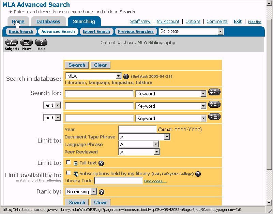Viewport: 273px width, 214px height.
Task: Click the Library Code input field
Action: (x=118, y=180)
